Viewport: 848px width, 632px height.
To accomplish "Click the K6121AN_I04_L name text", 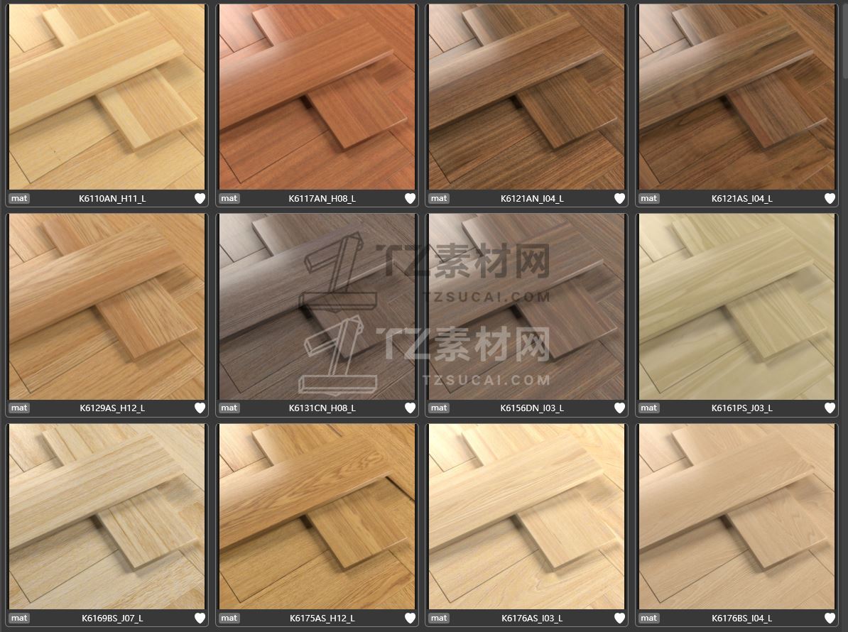I will tap(532, 198).
